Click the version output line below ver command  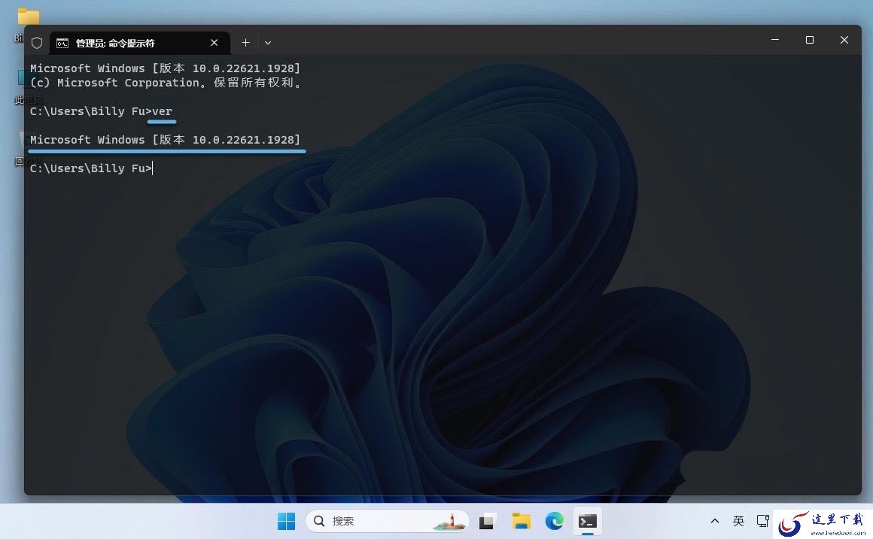pyautogui.click(x=165, y=140)
